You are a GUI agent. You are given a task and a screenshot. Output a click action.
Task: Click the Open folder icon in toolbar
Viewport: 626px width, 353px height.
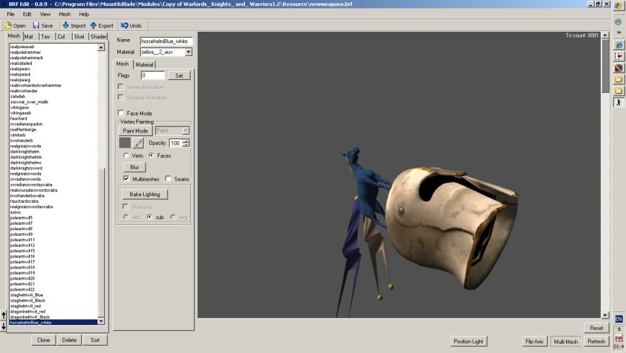click(x=8, y=26)
